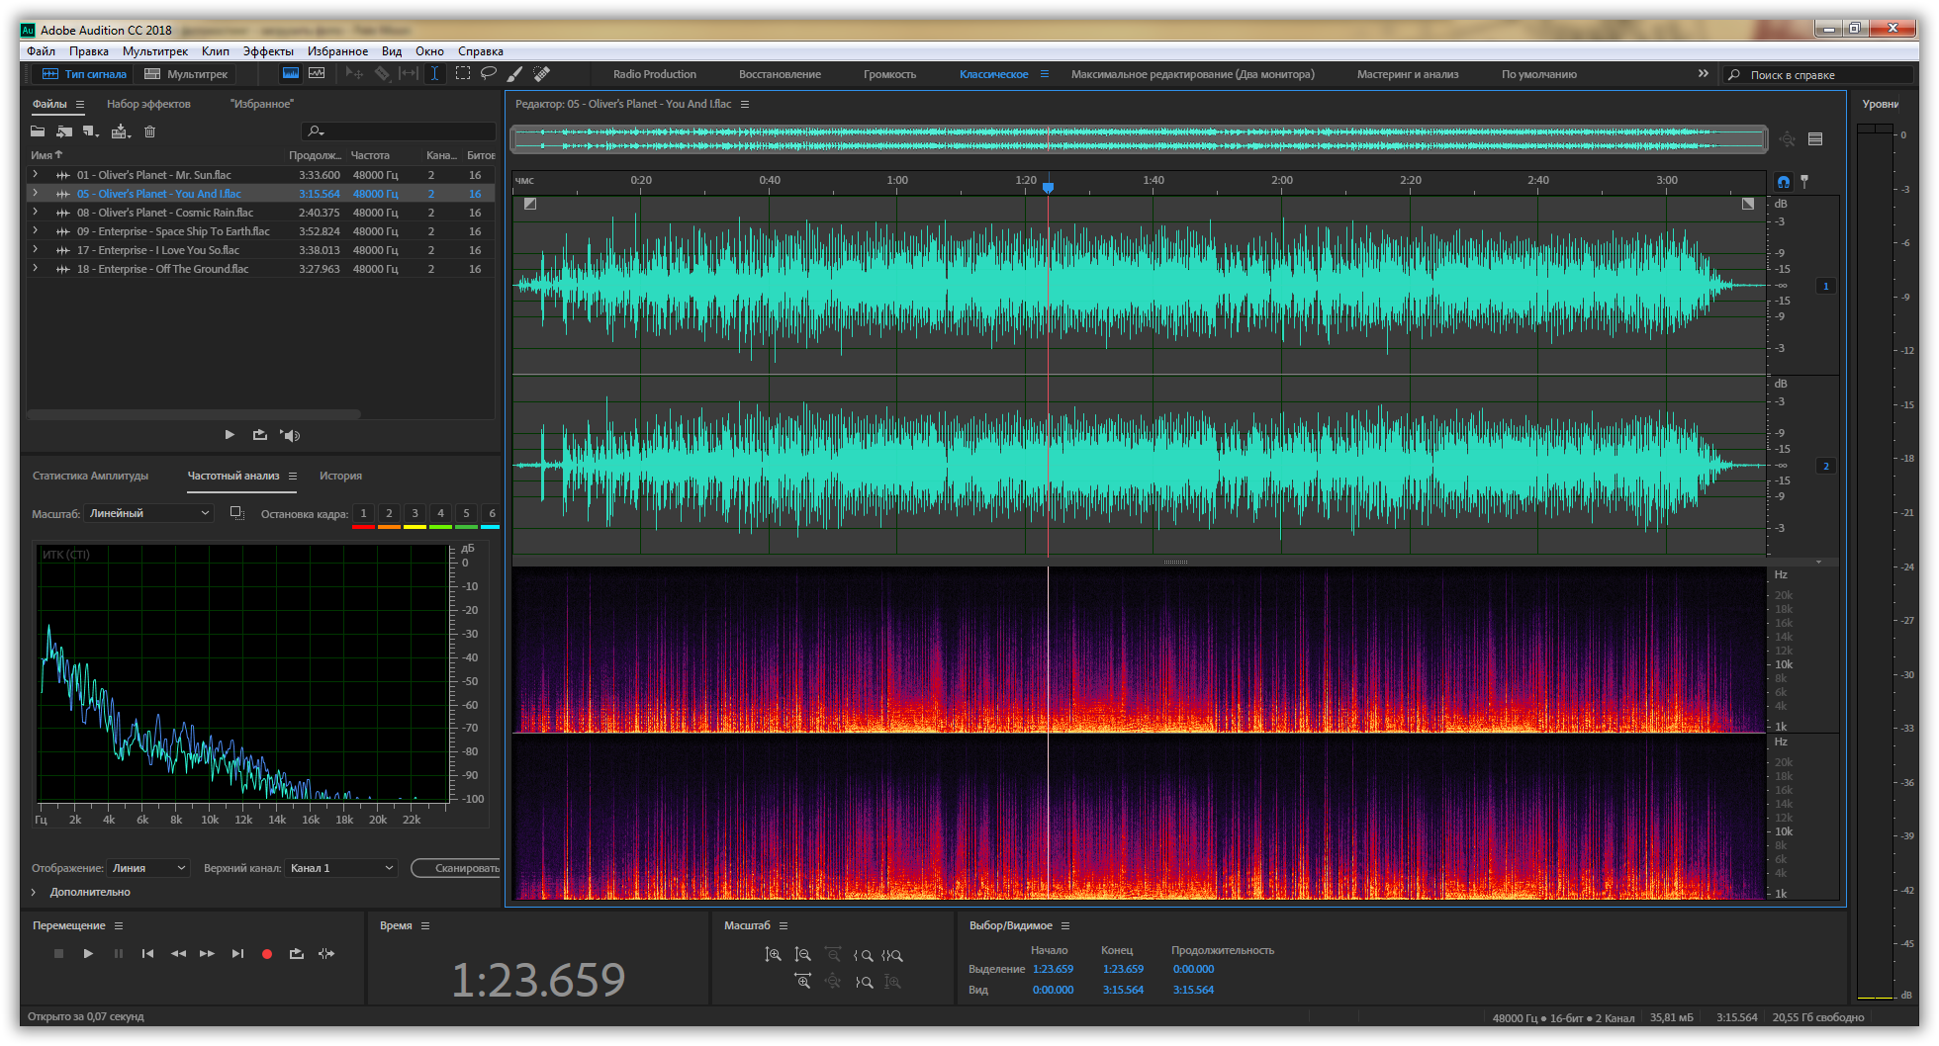
Task: Open the view options list icon beside overview
Action: (1815, 139)
